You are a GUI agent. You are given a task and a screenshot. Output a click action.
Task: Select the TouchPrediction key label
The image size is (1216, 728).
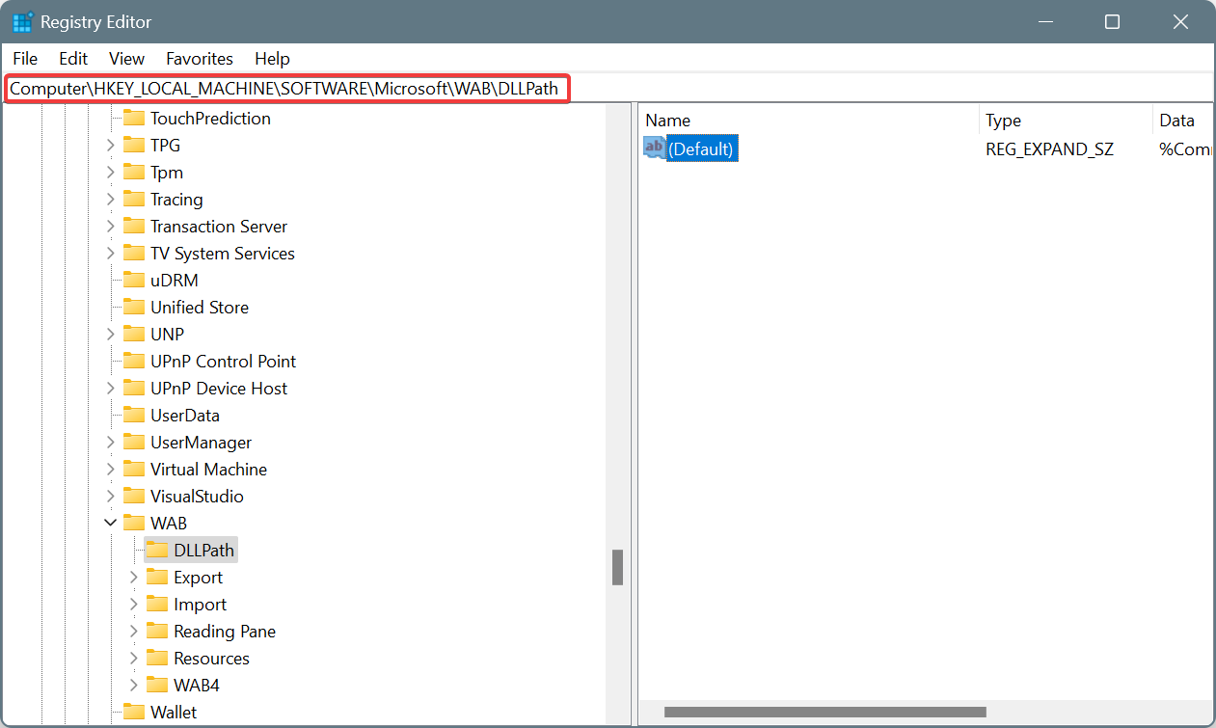(x=210, y=119)
